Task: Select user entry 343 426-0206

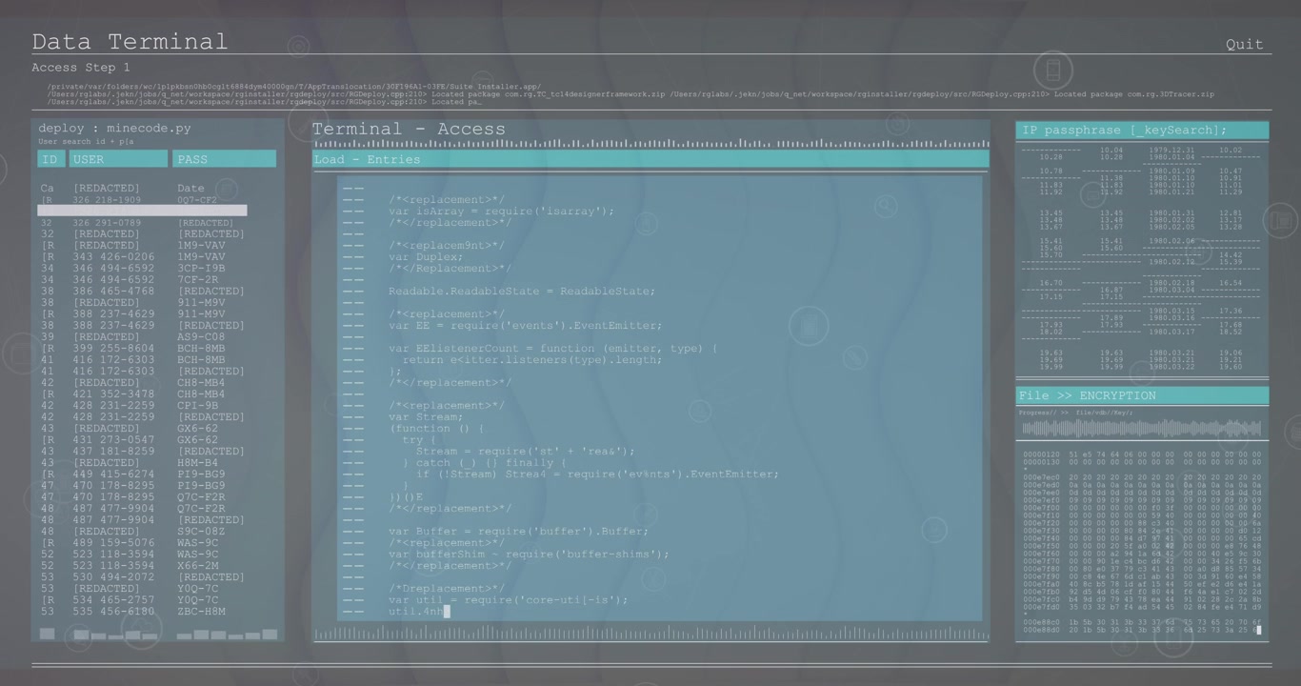Action: point(113,257)
